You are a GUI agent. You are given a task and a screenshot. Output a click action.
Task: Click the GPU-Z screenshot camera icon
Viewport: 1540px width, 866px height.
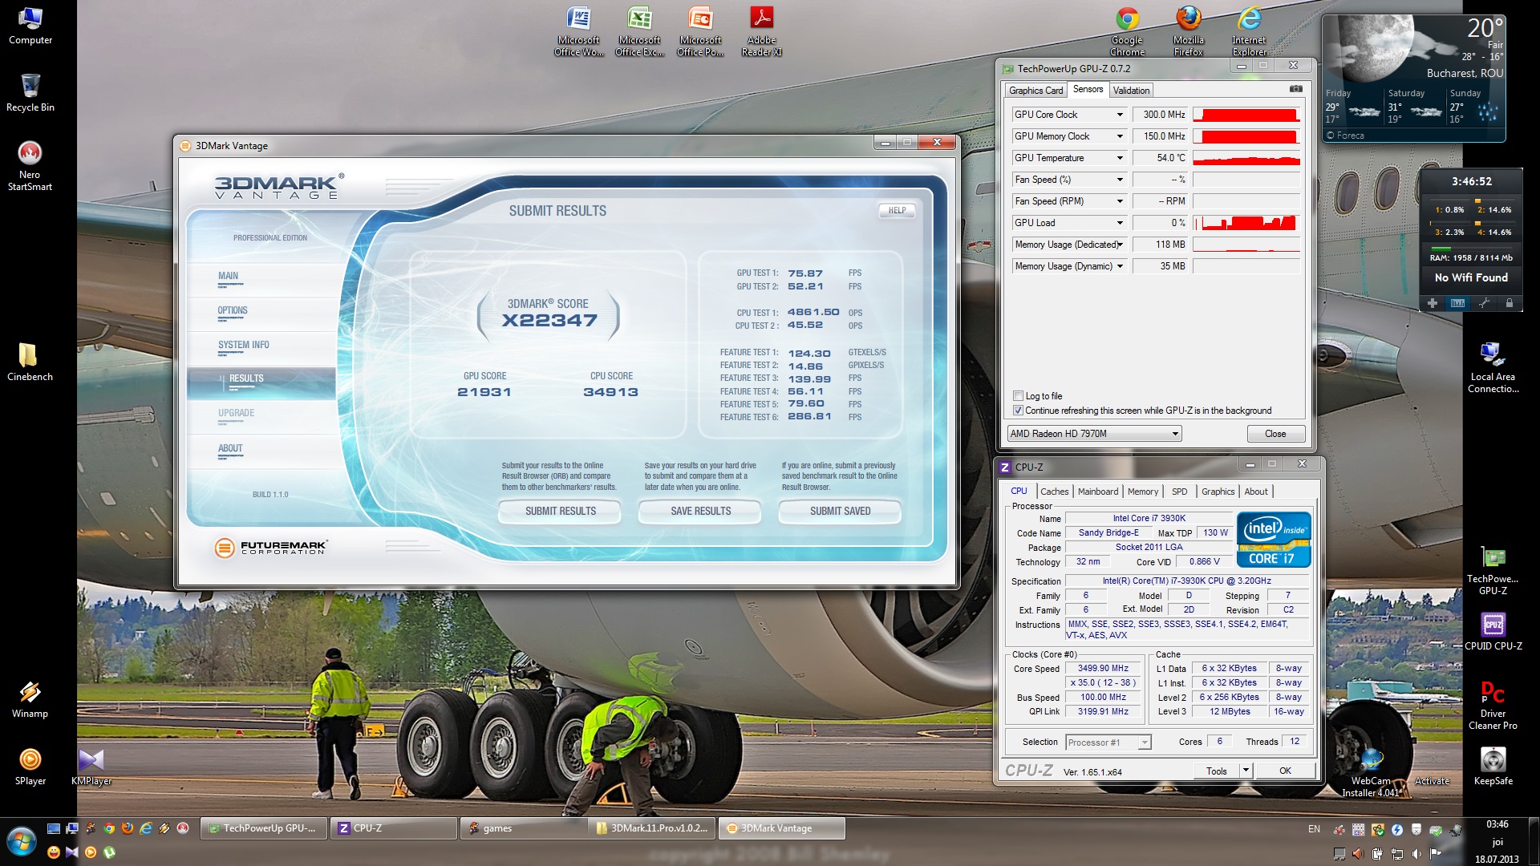point(1295,89)
